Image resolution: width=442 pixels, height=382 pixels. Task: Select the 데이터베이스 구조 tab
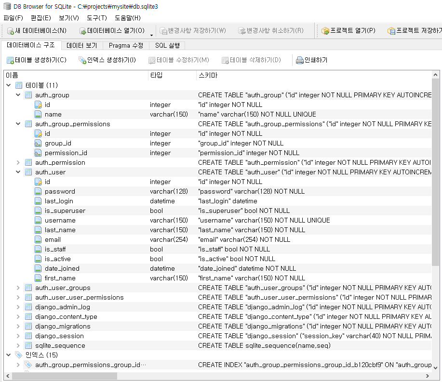tap(31, 45)
